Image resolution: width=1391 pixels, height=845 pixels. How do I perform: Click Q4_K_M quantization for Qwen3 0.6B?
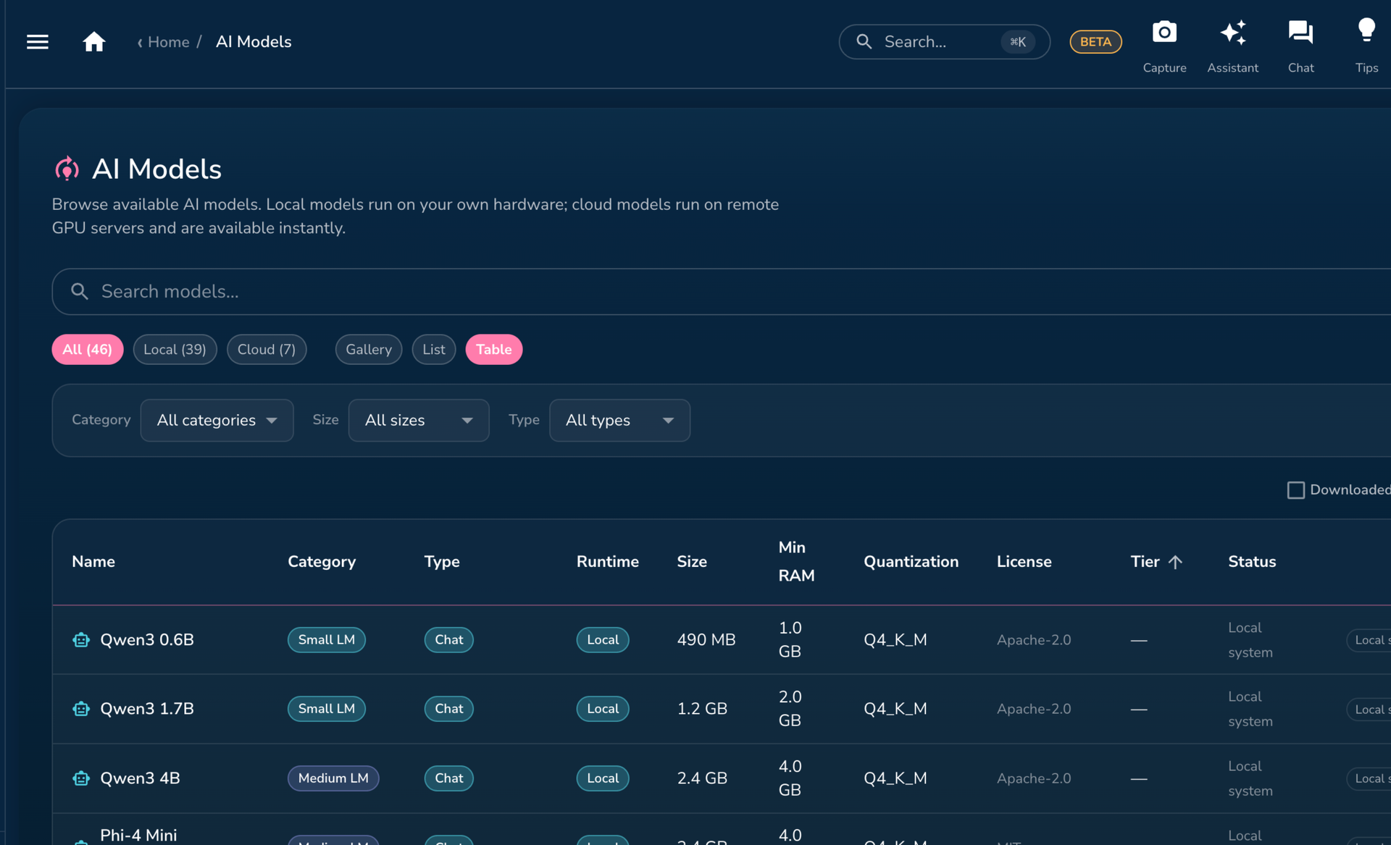[x=895, y=640]
